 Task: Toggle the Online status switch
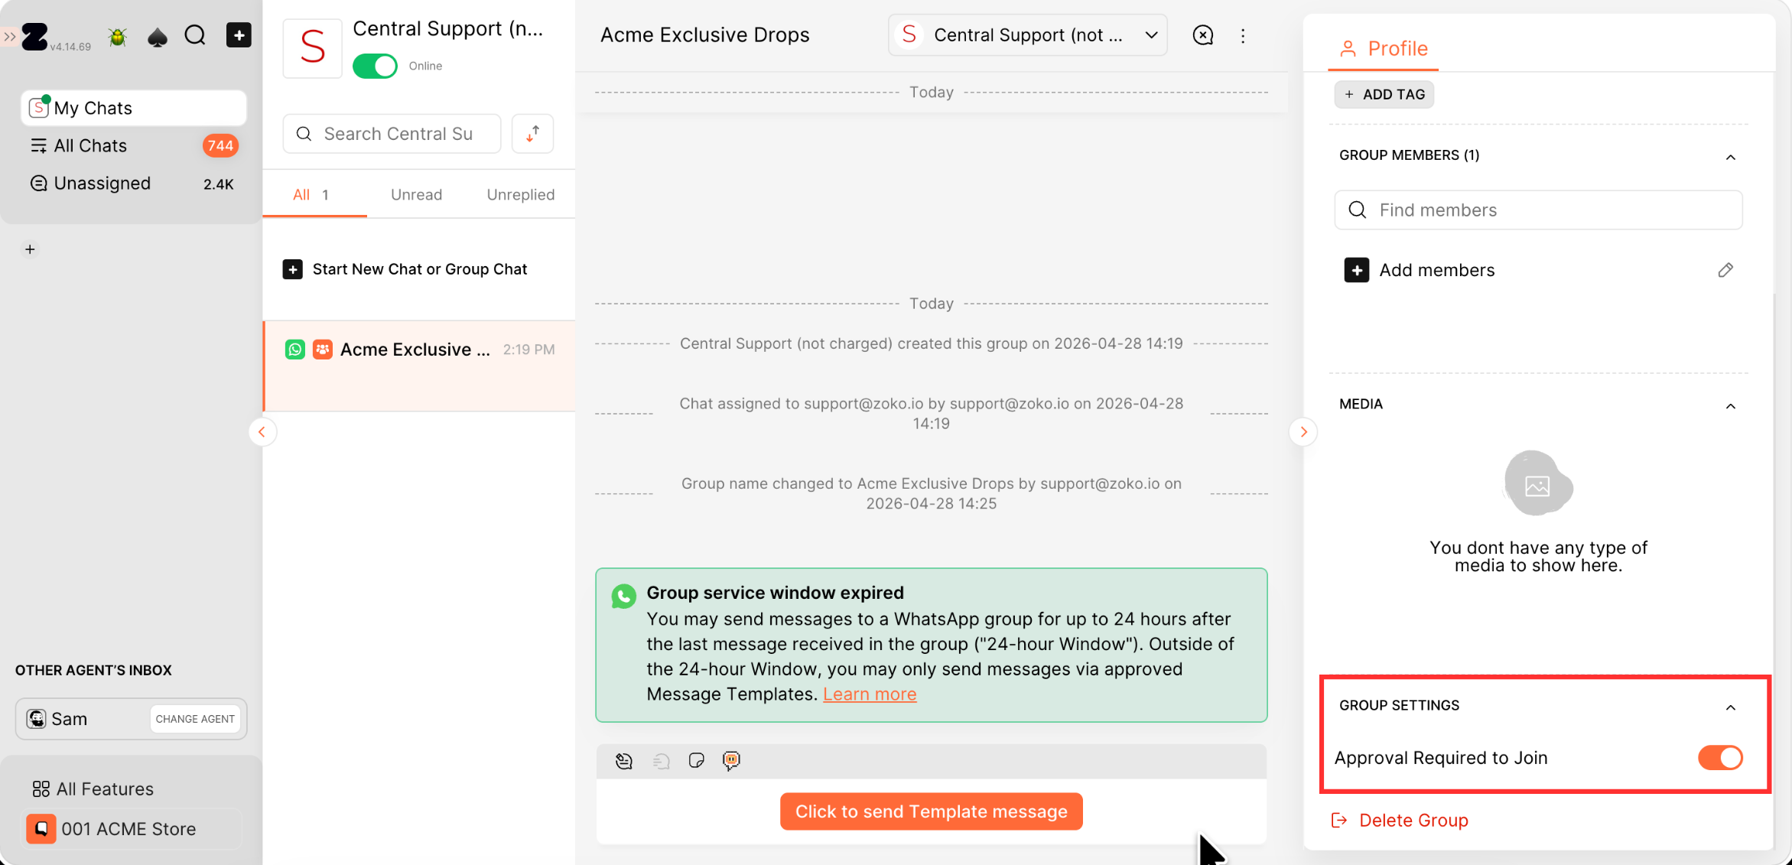(375, 66)
